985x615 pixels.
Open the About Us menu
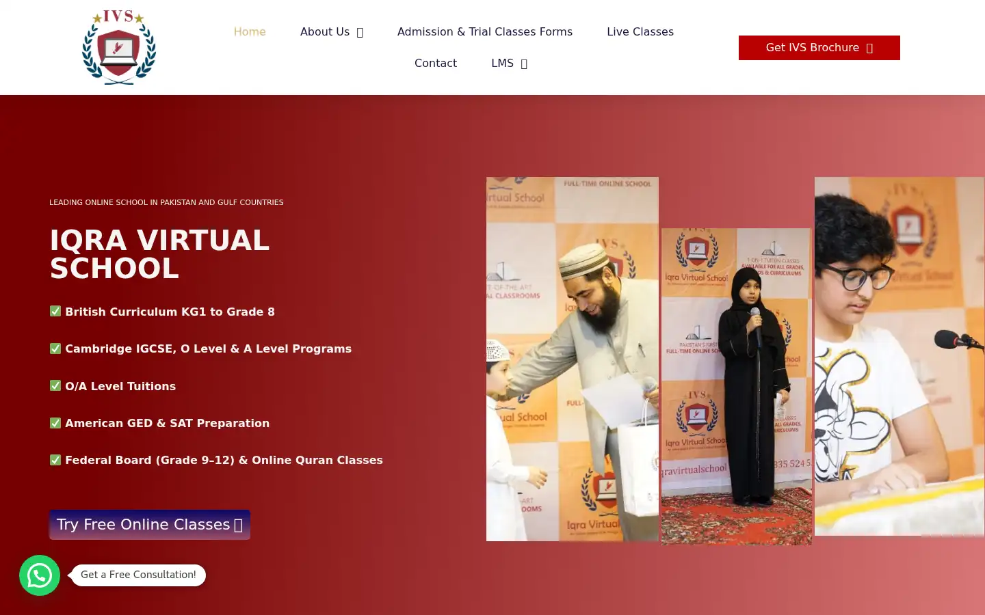point(325,31)
